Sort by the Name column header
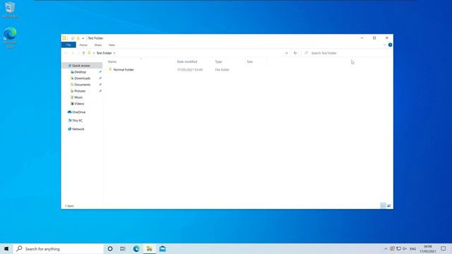This screenshot has height=254, width=452. (112, 61)
